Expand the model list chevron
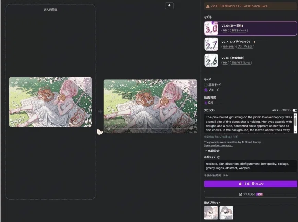The width and height of the screenshot is (298, 222). [x=295, y=72]
